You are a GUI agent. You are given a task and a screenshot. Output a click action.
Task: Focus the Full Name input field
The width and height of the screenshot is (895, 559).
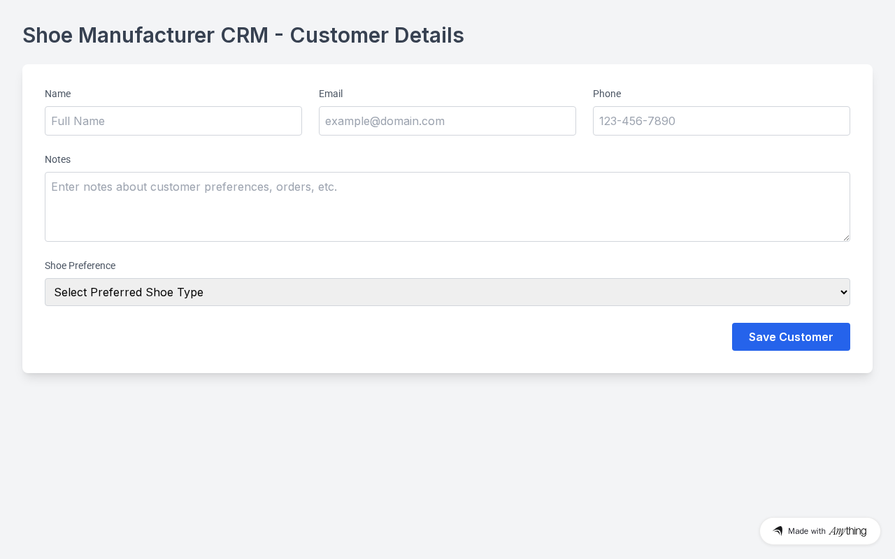173,121
